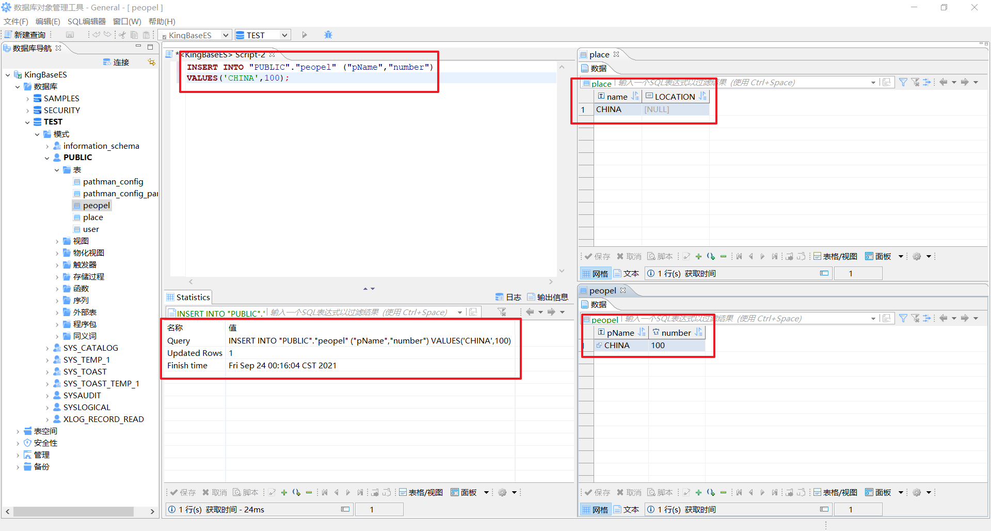The width and height of the screenshot is (991, 531).
Task: Switch to the Statistics tab
Action: [188, 297]
